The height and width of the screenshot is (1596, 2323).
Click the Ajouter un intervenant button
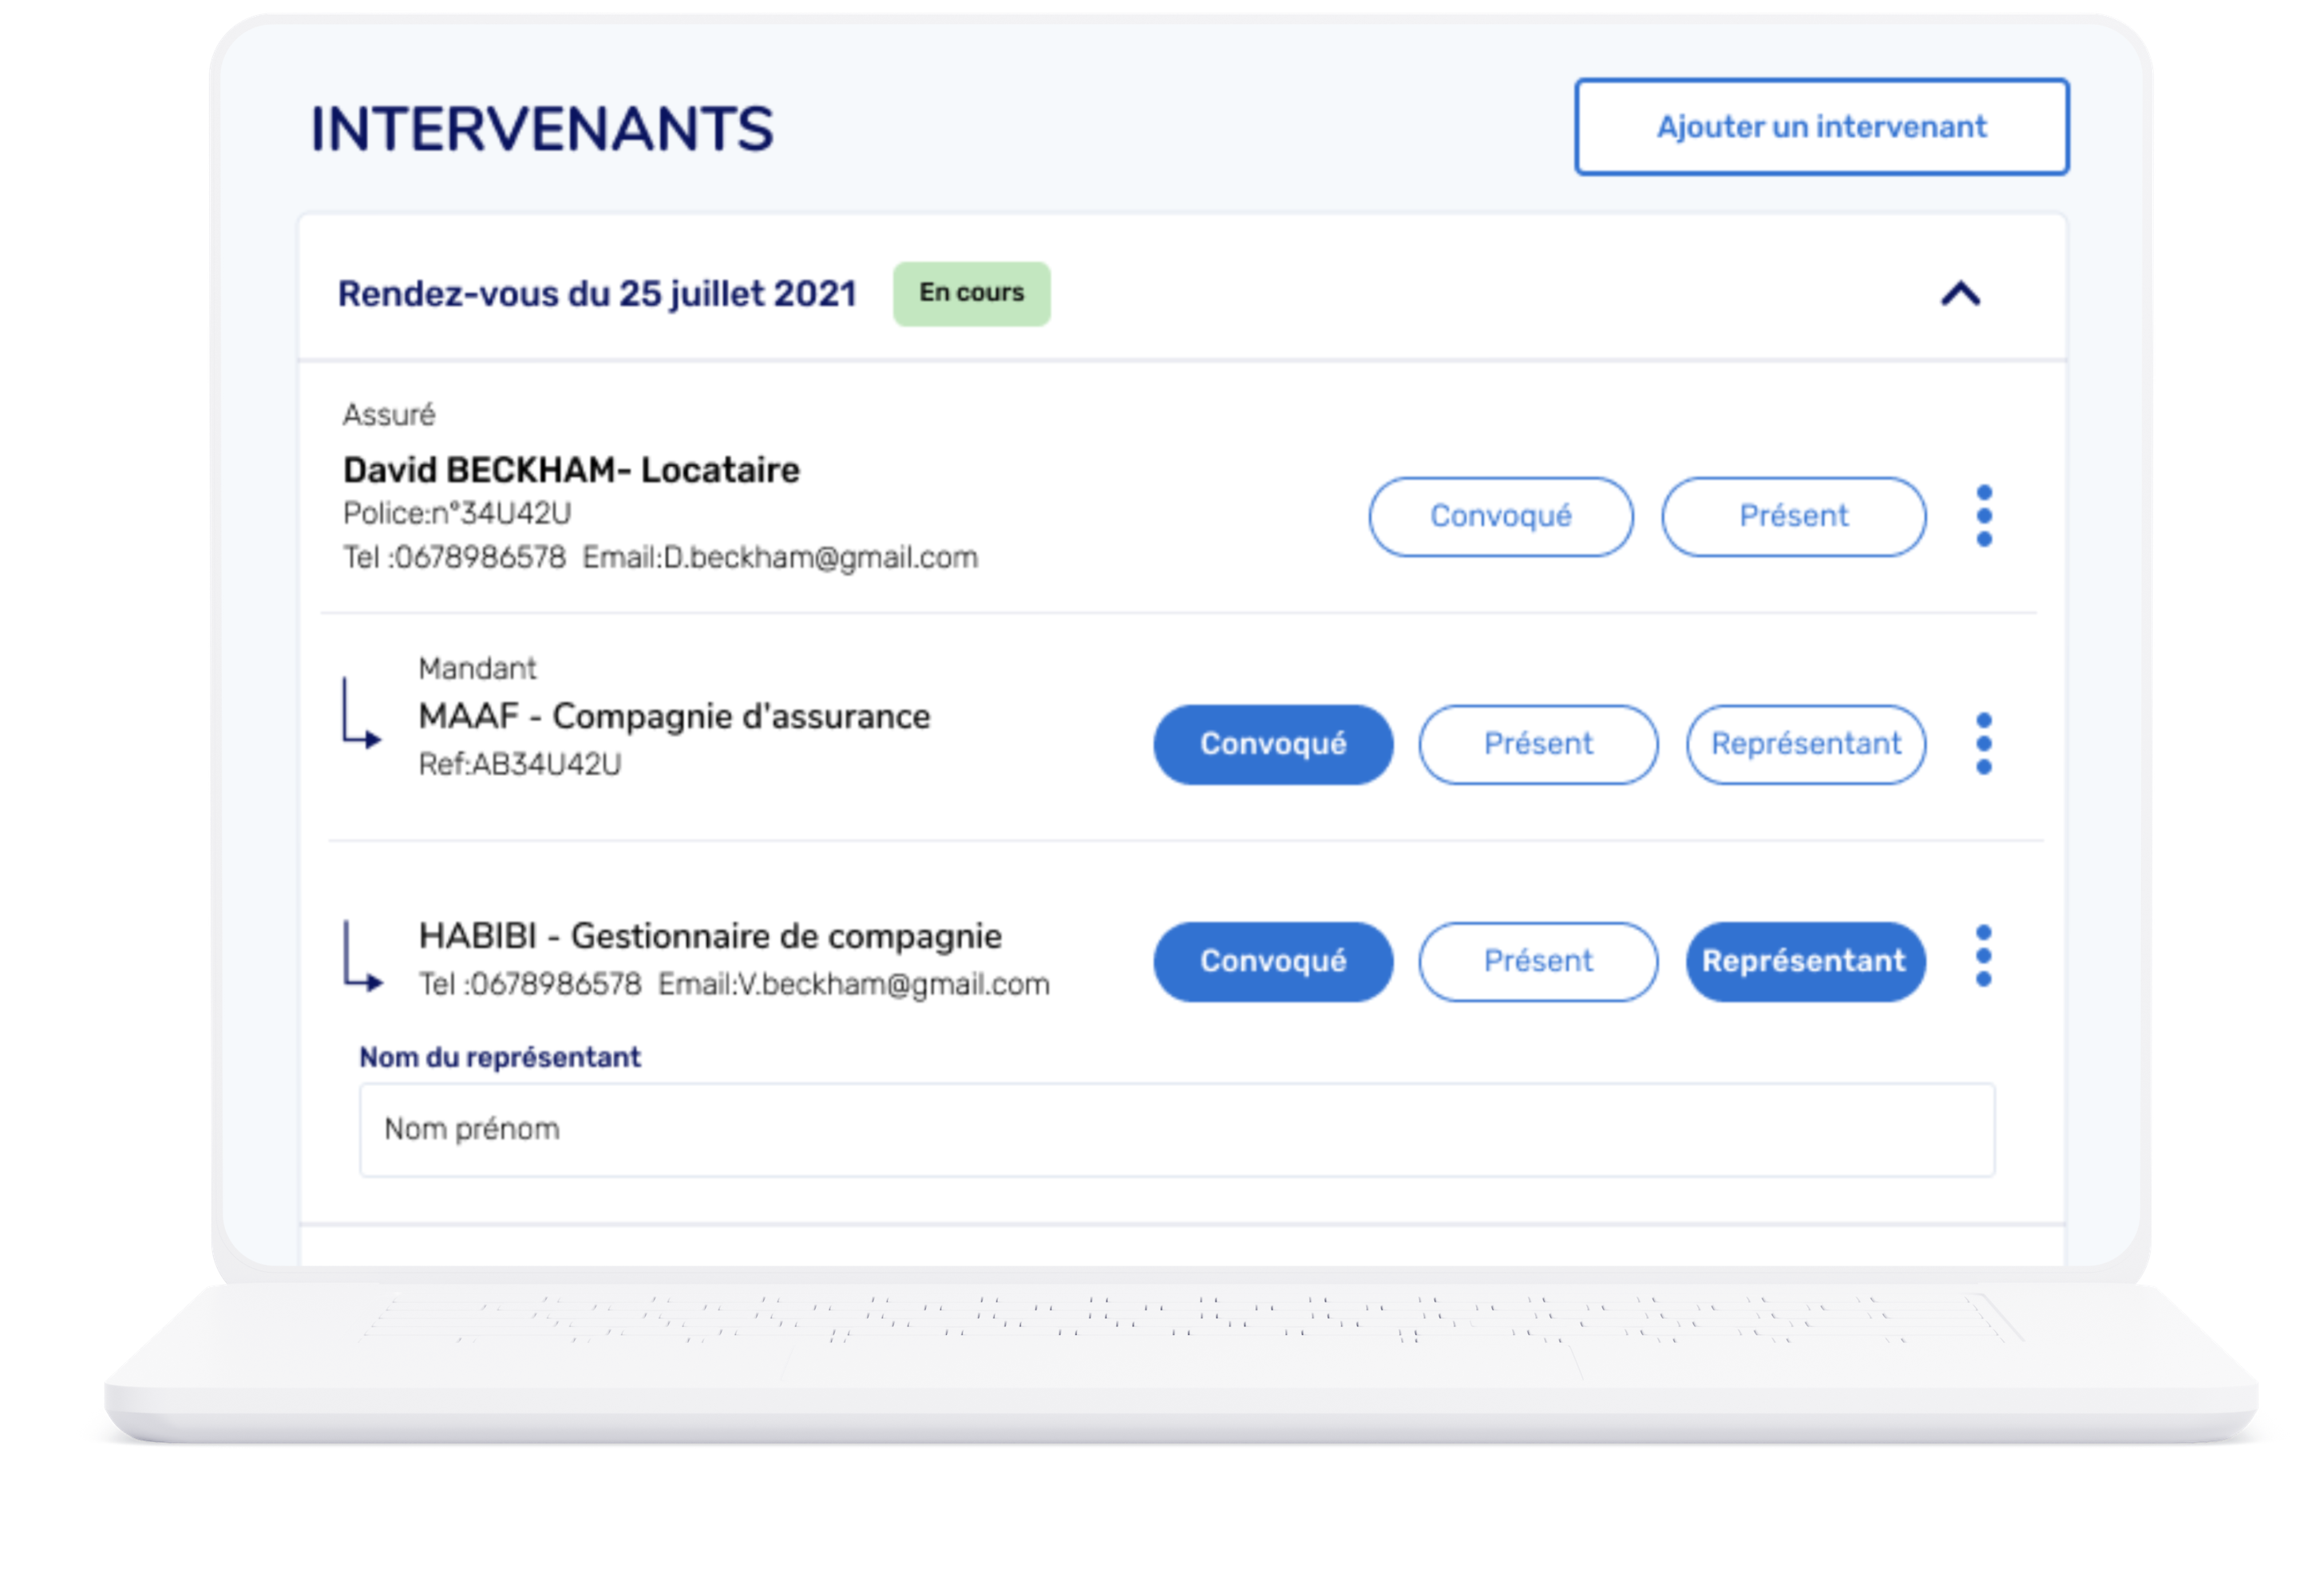coord(1821,127)
